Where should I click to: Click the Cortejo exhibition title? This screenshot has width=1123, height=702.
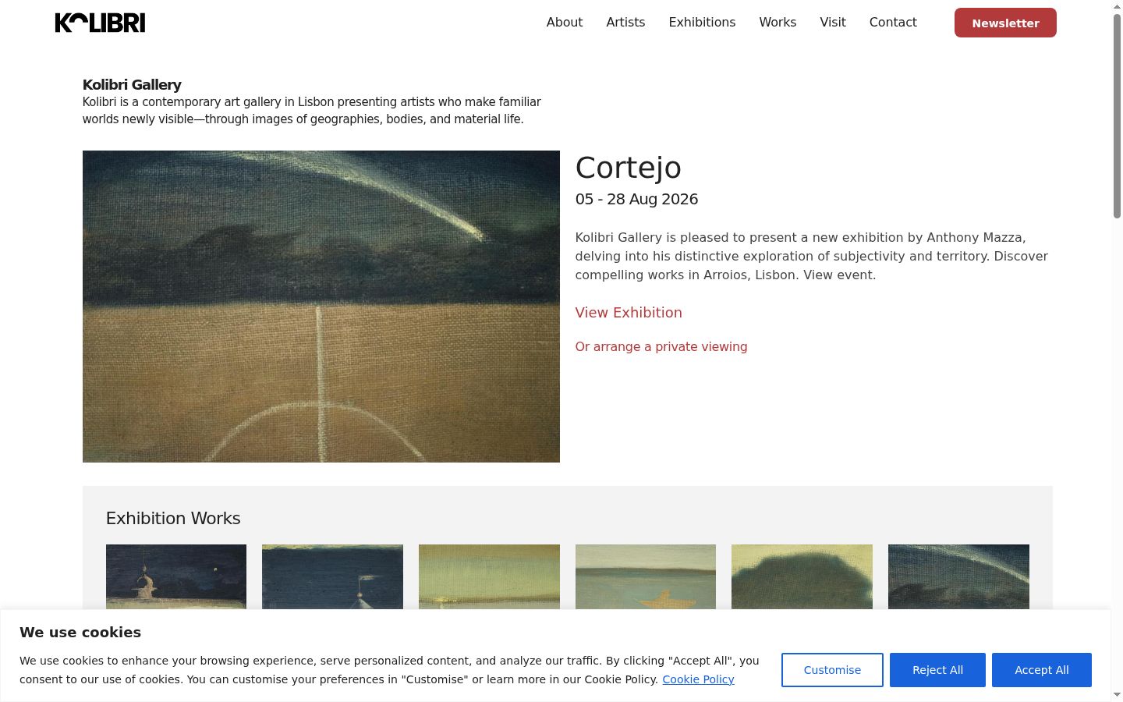point(629,168)
